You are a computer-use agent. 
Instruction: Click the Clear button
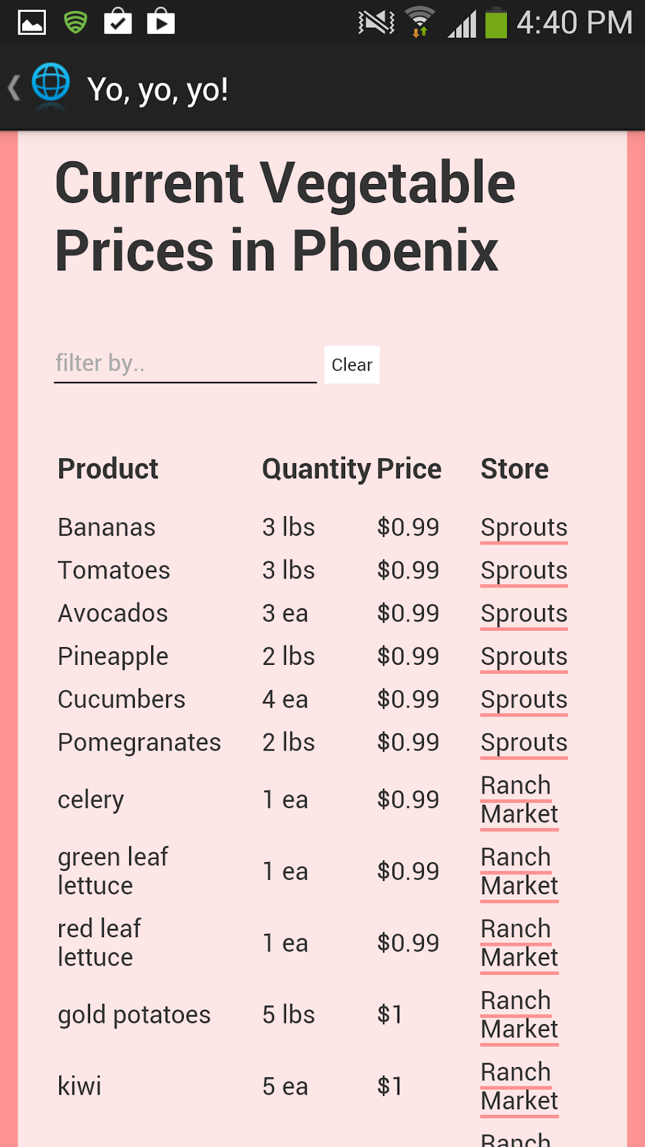[x=351, y=365]
